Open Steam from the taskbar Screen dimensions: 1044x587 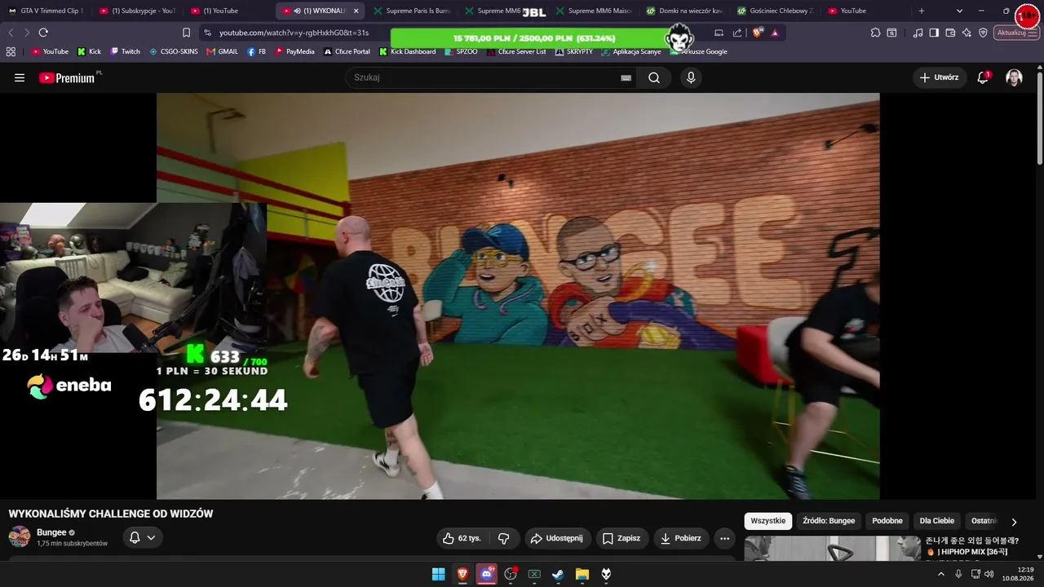click(x=558, y=574)
